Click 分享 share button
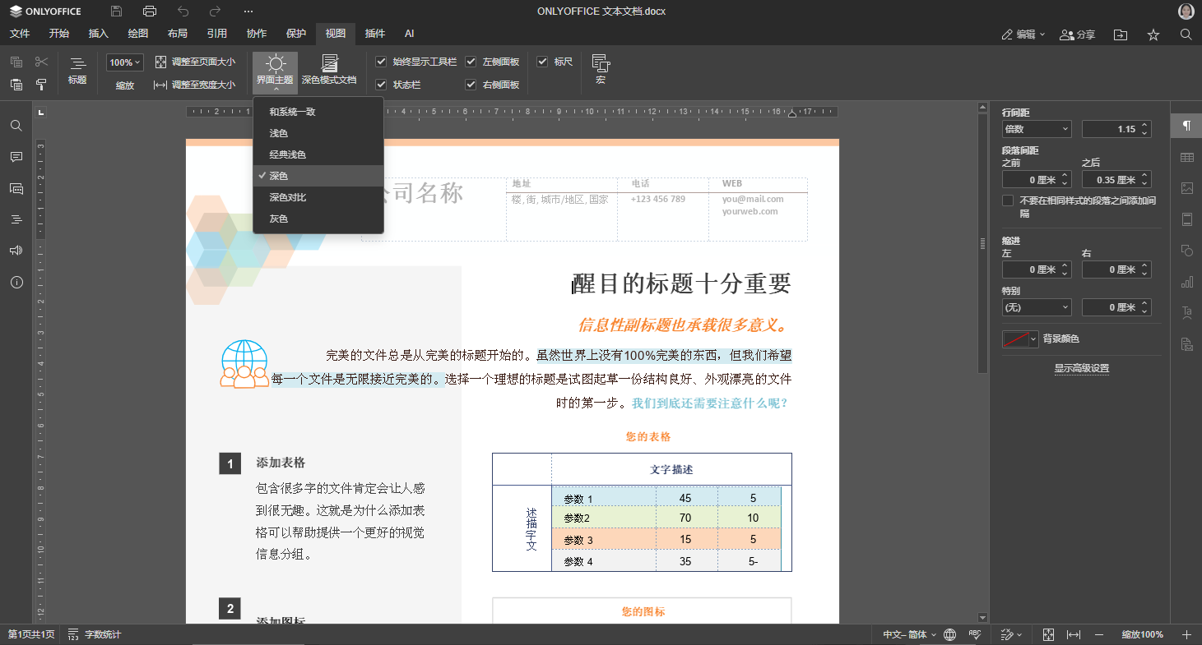 1078,35
